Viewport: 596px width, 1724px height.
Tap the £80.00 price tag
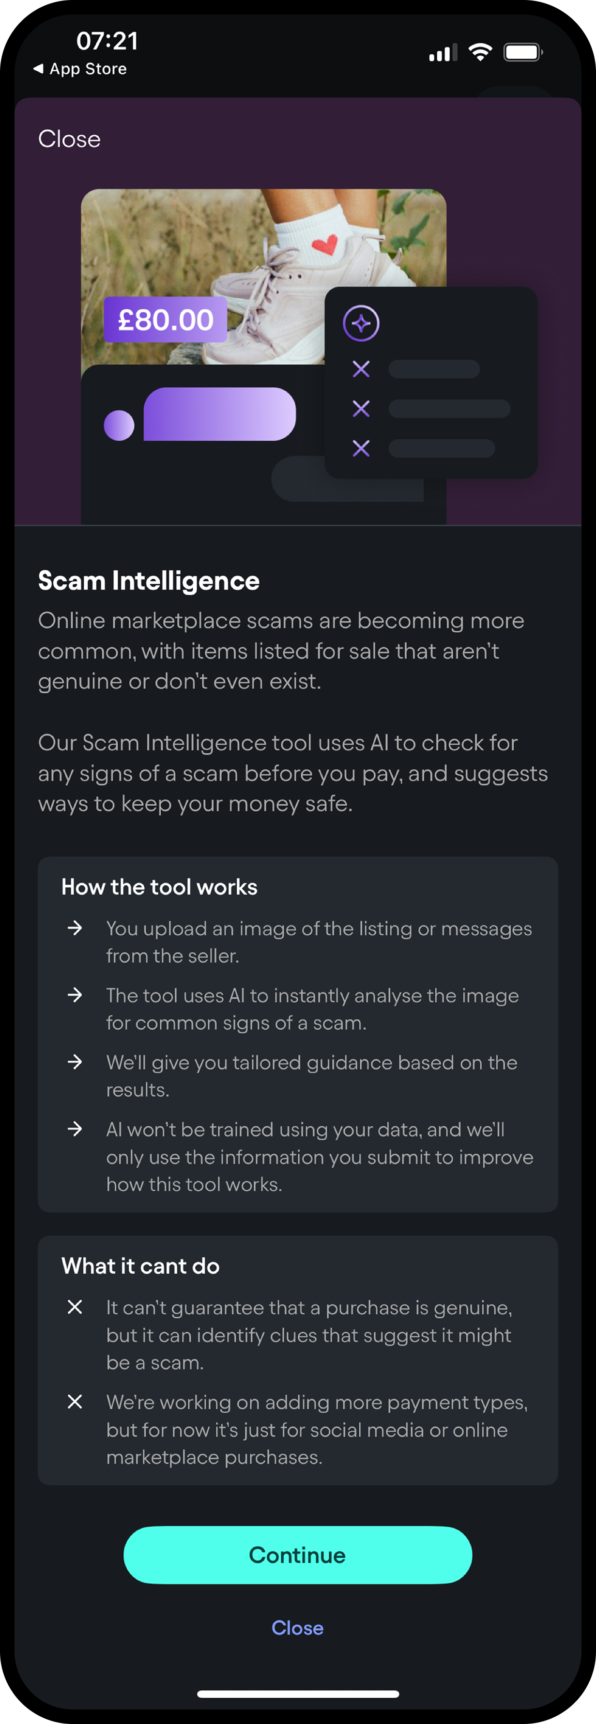tap(165, 320)
